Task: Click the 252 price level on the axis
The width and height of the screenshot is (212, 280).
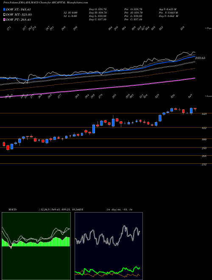Action: point(204,165)
